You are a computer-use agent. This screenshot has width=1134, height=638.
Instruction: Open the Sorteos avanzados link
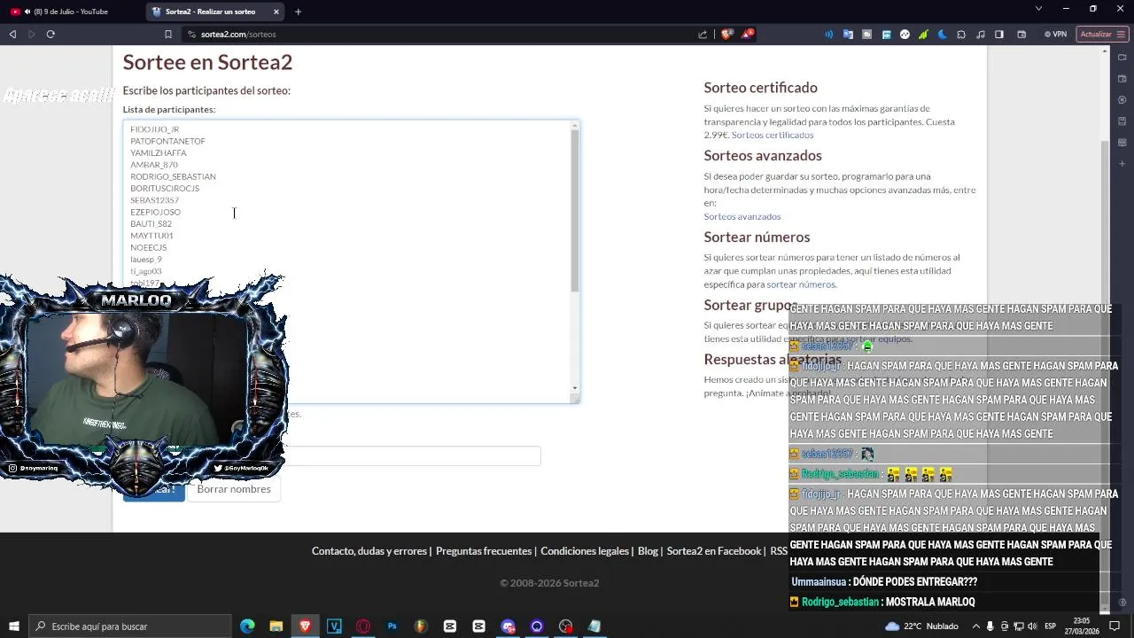click(x=742, y=217)
